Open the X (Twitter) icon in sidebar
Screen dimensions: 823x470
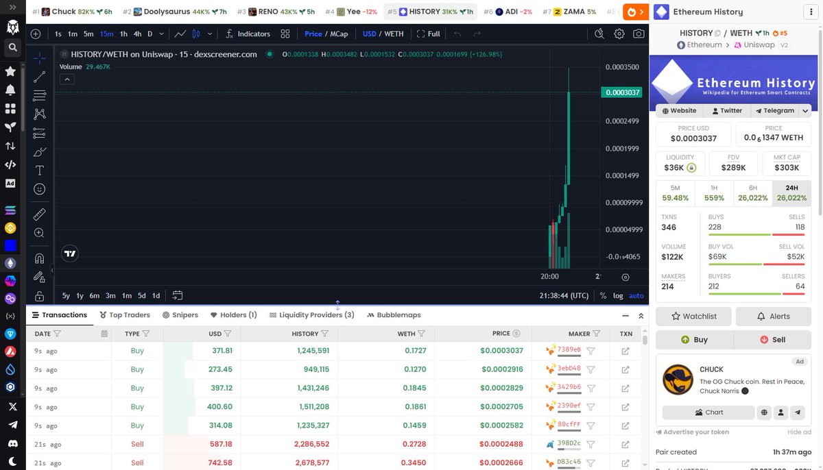tap(12, 406)
